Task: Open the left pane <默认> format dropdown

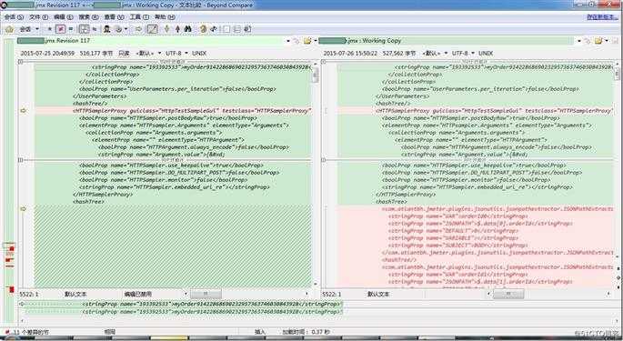Action: click(x=148, y=54)
